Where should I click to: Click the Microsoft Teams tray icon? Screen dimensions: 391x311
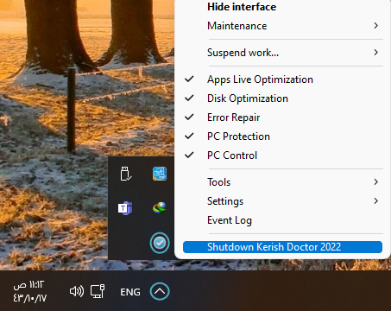click(125, 208)
